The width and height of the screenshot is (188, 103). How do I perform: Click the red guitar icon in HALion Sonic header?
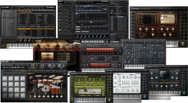click(12, 7)
